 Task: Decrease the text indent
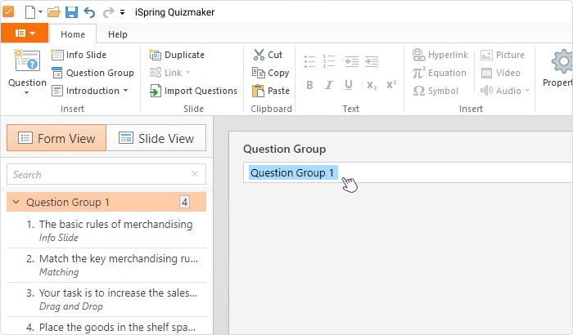pos(352,61)
